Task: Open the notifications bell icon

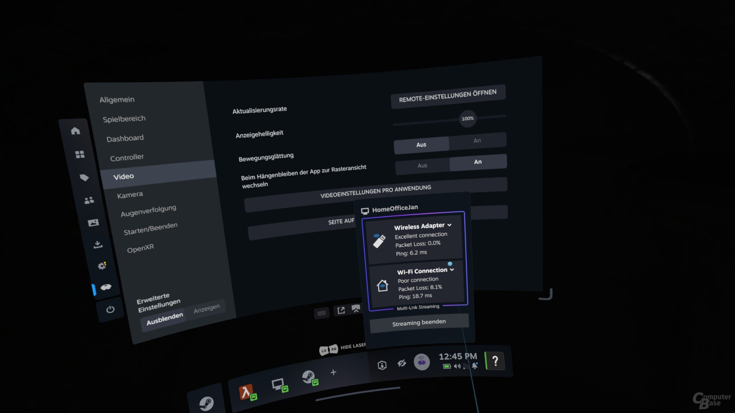Action: (x=475, y=366)
